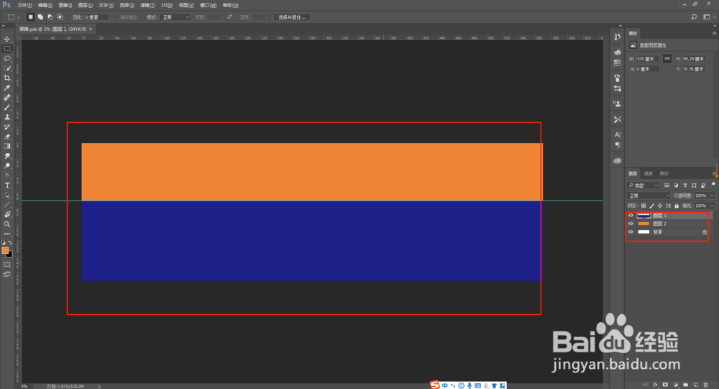Open the Brushes panel icon
The width and height of the screenshot is (719, 389).
pyautogui.click(x=617, y=78)
